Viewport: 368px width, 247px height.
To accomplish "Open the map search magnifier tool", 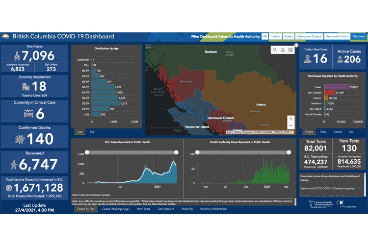I will tap(275, 49).
